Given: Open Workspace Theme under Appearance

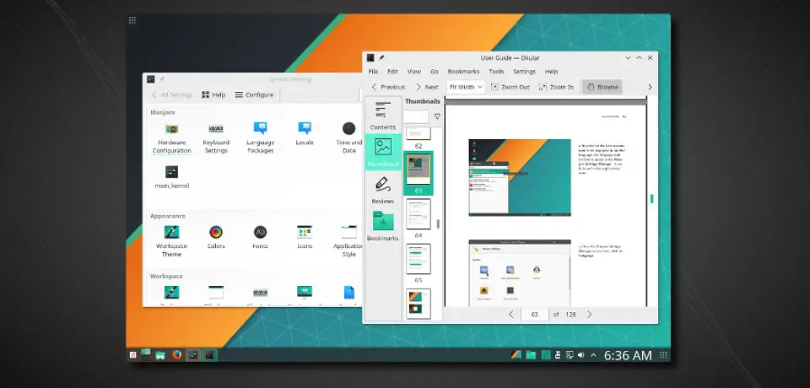Looking at the screenshot, I should click(x=171, y=241).
